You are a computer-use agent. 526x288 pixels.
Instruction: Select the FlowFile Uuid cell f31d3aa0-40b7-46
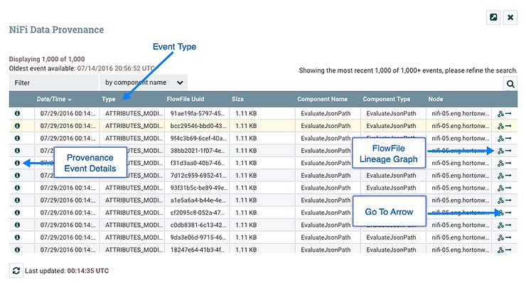click(x=198, y=163)
